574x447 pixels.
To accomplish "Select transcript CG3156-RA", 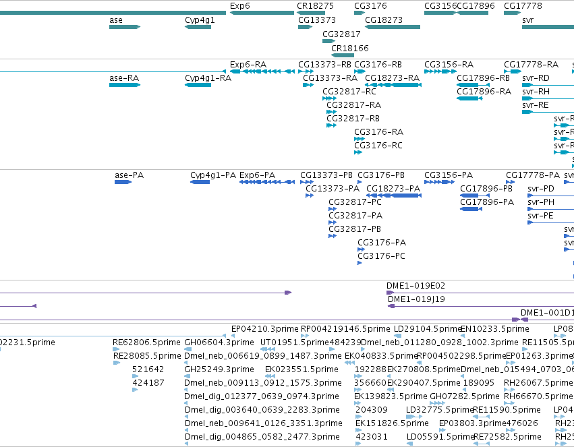I will [440, 71].
